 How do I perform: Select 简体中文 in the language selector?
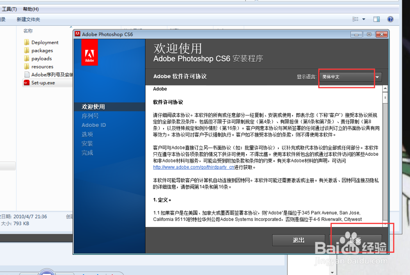336,77
